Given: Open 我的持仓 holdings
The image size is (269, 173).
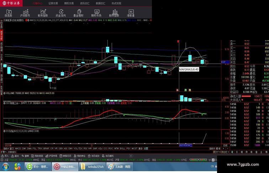Looking at the screenshot, I should click(x=79, y=156).
